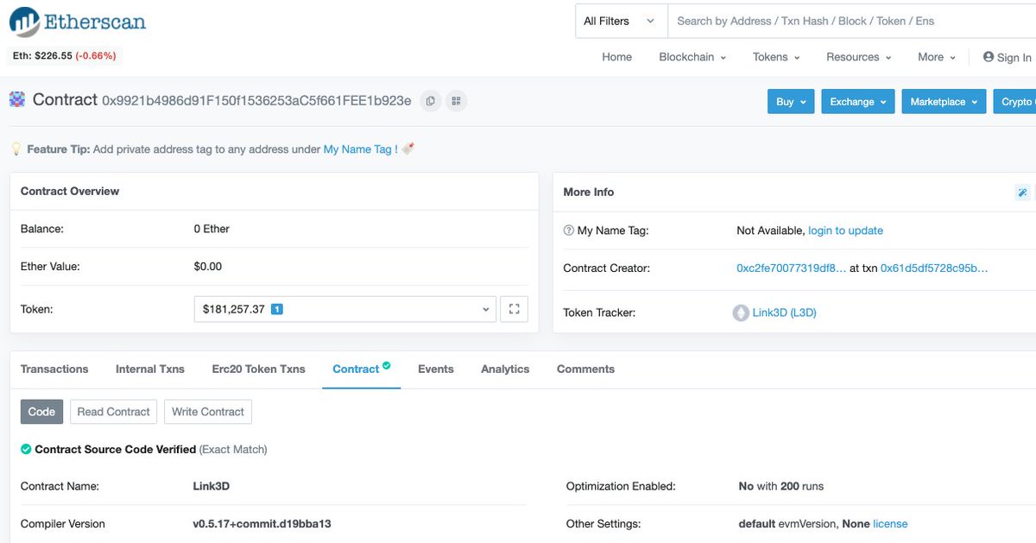Click the Sign In link
The image size is (1036, 543).
click(1014, 57)
